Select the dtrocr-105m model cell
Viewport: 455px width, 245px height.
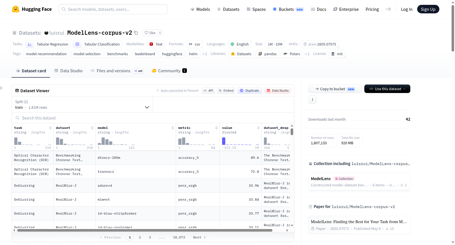(135, 158)
